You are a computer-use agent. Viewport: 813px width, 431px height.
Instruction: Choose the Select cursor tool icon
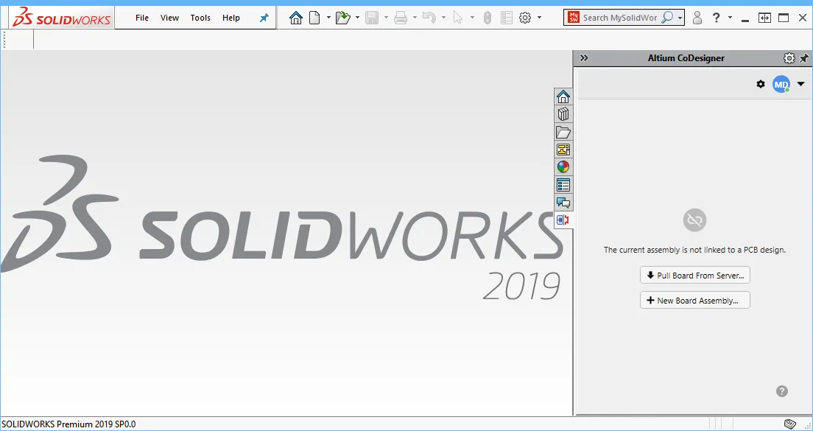pos(458,18)
